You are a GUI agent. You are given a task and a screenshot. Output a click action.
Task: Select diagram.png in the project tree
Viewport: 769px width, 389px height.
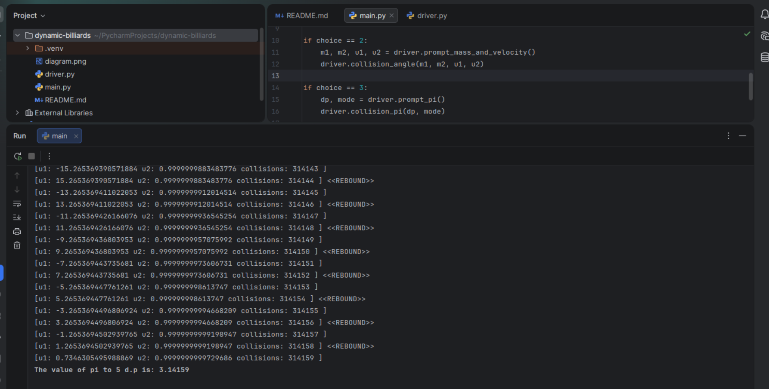(65, 61)
